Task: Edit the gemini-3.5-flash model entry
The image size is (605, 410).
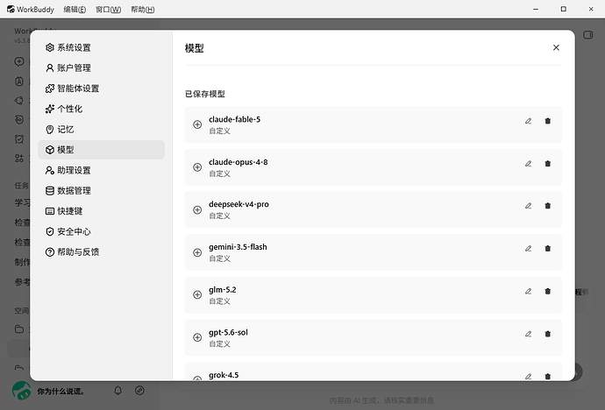Action: pos(528,249)
